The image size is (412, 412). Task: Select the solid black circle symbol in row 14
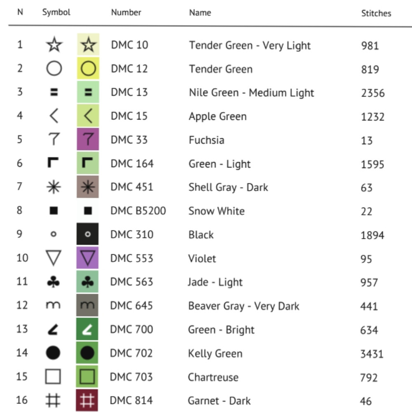(x=54, y=353)
